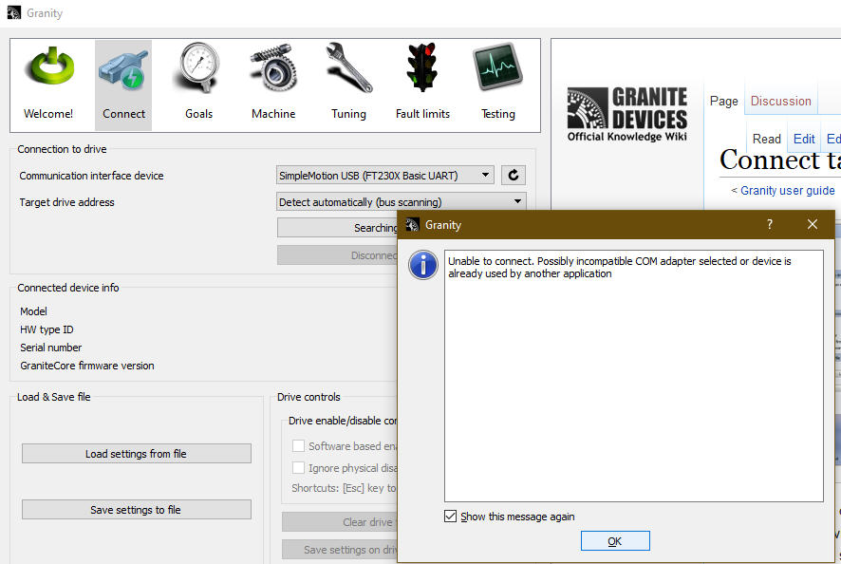This screenshot has height=564, width=841.
Task: Click the Model label
Action: click(x=33, y=311)
